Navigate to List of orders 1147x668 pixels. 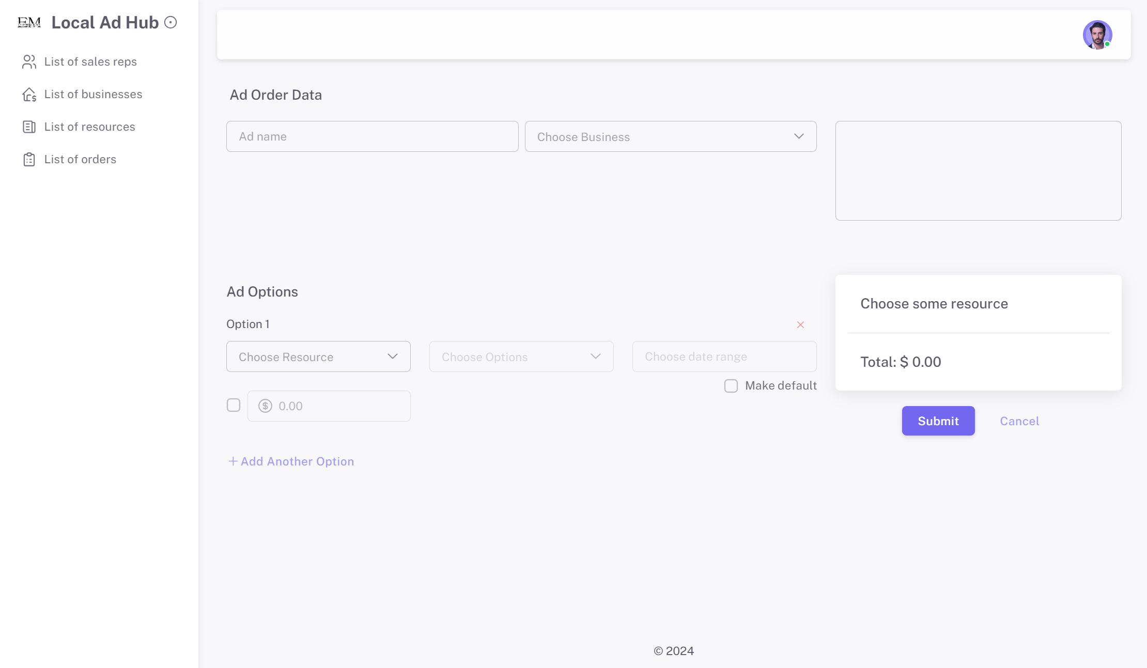point(80,159)
